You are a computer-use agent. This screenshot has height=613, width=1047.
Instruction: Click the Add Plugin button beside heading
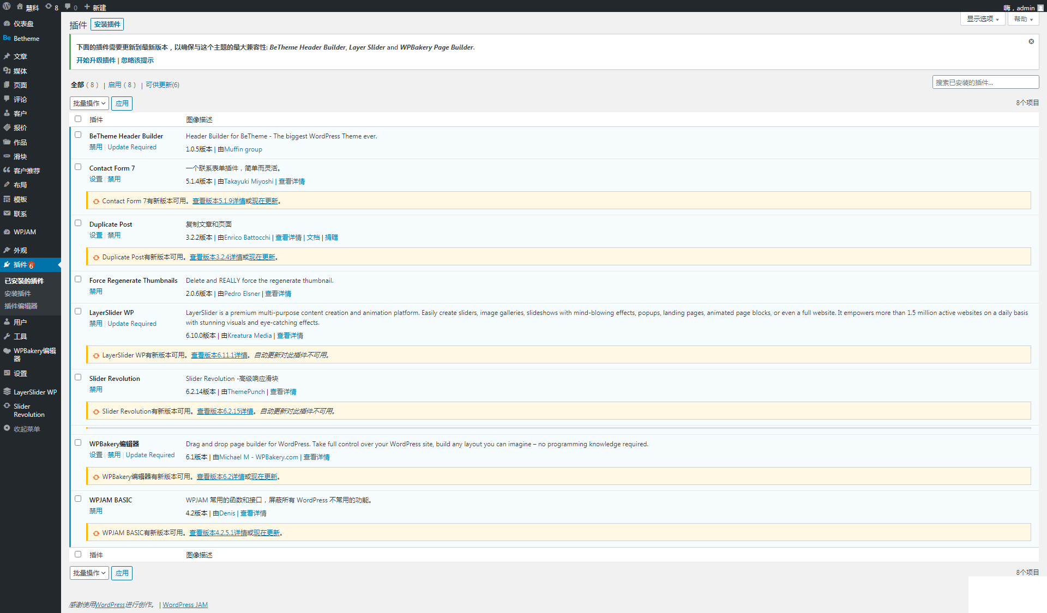tap(107, 24)
